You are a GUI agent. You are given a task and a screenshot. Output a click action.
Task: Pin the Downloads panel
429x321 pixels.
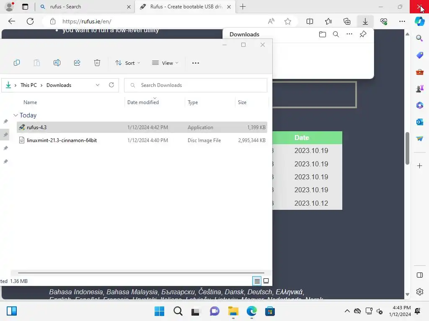coord(363,34)
